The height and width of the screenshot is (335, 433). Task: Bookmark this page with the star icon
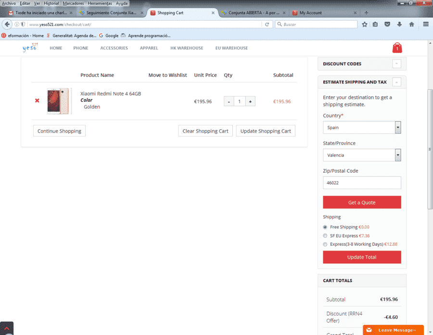[x=365, y=24]
